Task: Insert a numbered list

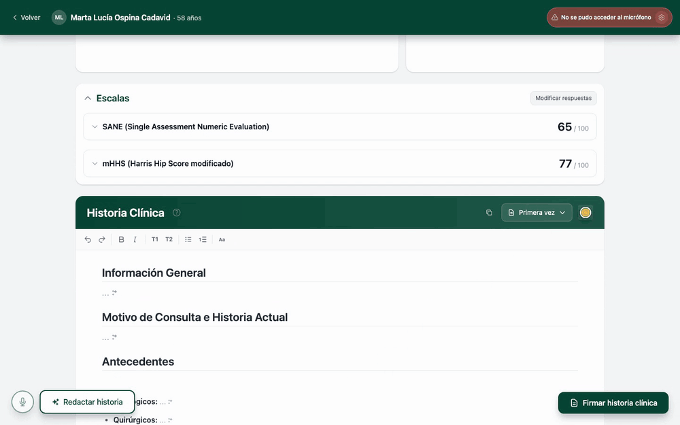Action: click(203, 239)
